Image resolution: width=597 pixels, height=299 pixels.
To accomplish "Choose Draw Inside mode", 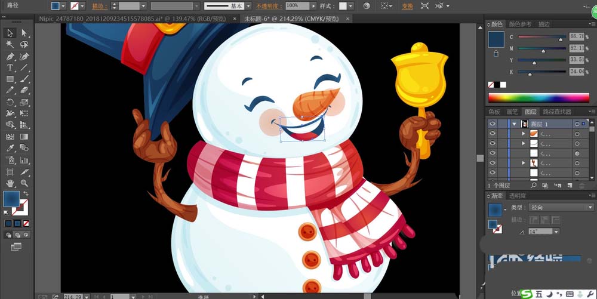I will [26, 235].
